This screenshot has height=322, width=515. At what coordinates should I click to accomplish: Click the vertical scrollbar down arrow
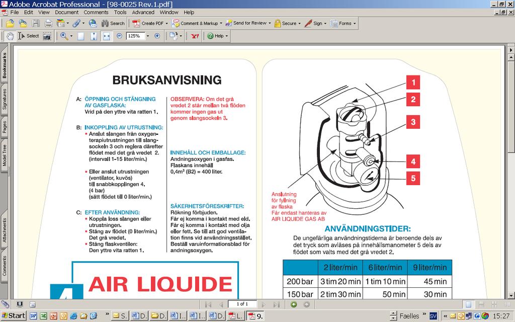click(x=511, y=295)
